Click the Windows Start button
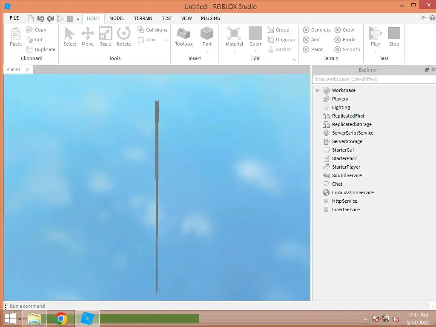The height and width of the screenshot is (327, 436). coord(10,318)
